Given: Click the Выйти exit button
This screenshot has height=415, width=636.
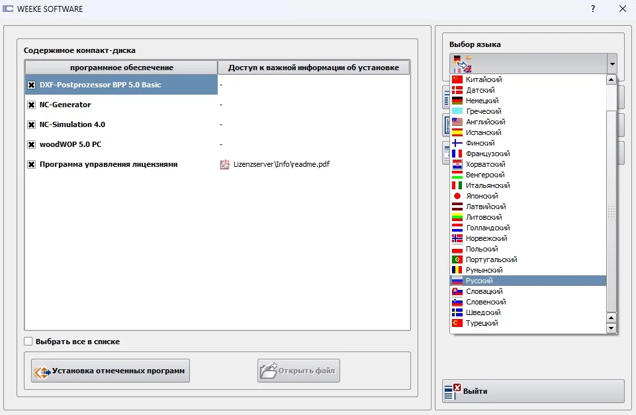Looking at the screenshot, I should [x=533, y=391].
